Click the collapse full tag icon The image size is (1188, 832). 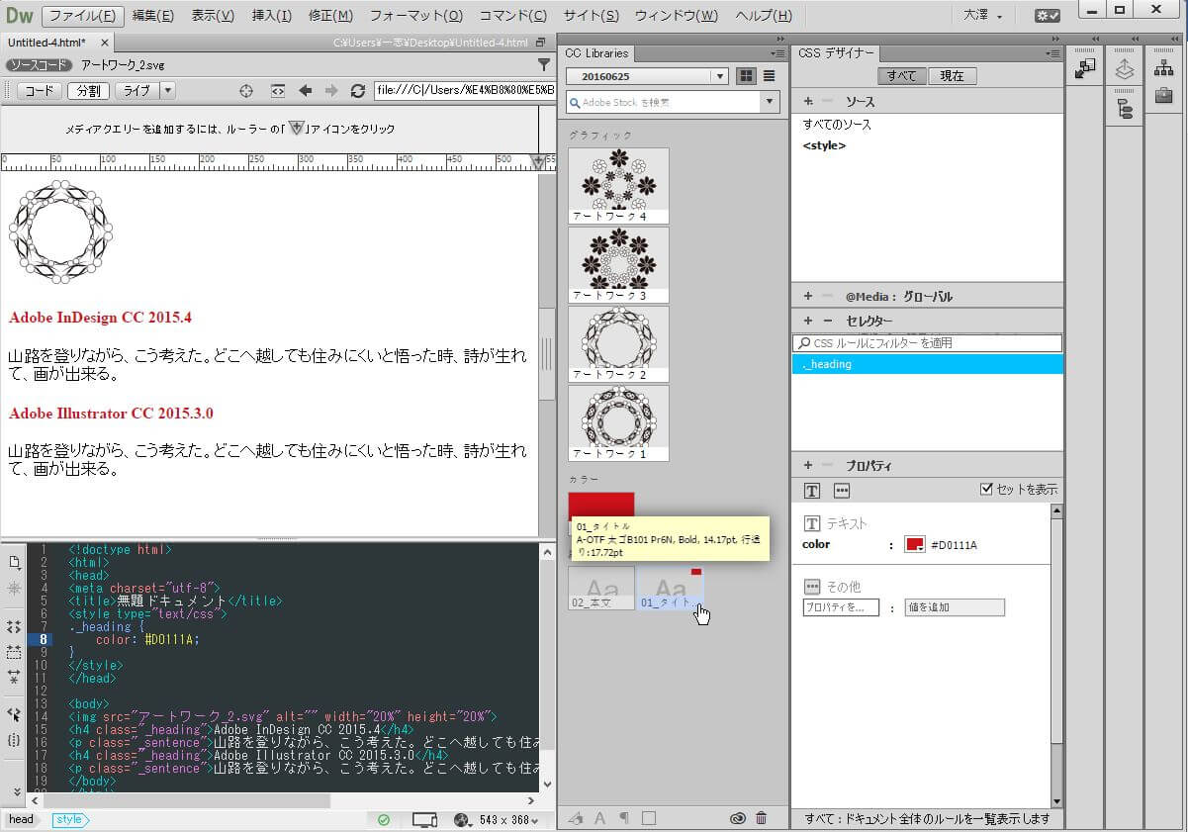pyautogui.click(x=14, y=627)
